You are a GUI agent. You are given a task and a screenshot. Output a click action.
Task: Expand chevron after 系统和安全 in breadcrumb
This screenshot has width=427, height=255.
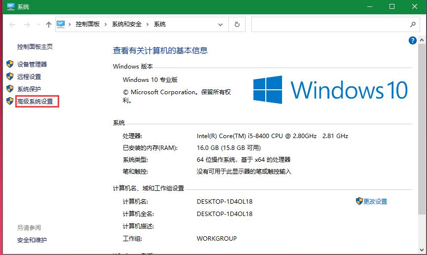[x=147, y=25]
